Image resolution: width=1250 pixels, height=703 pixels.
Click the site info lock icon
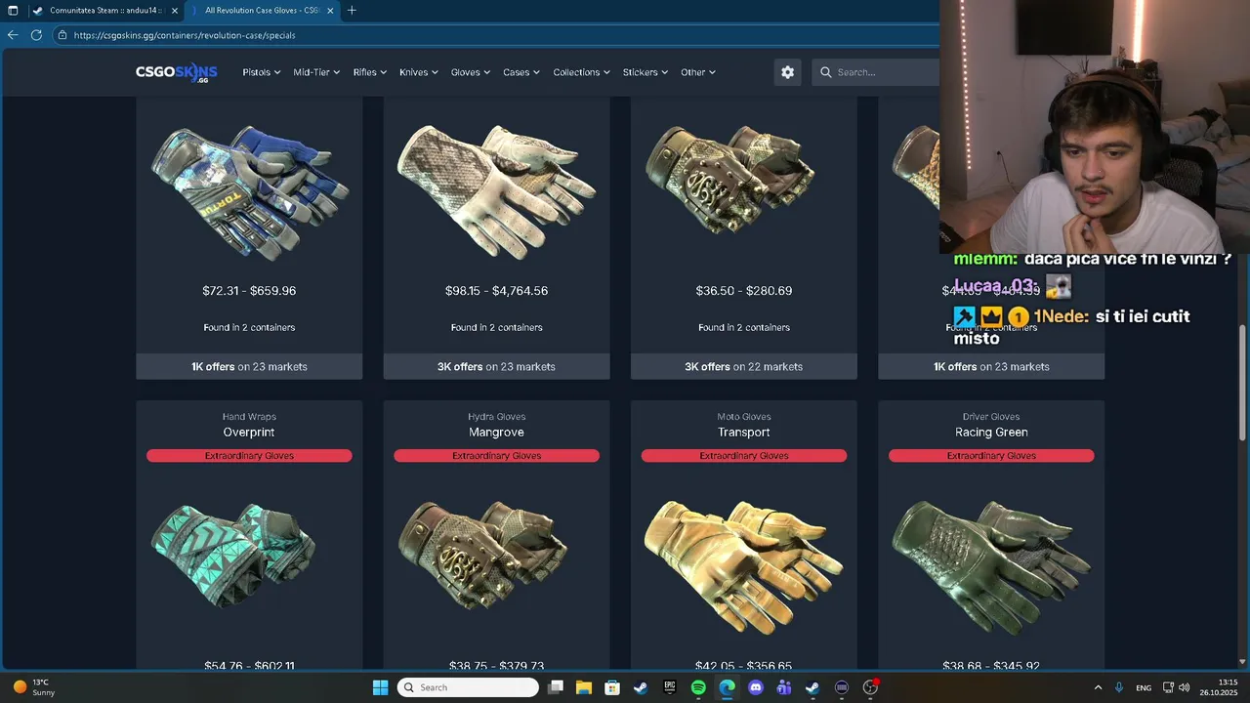[x=62, y=35]
